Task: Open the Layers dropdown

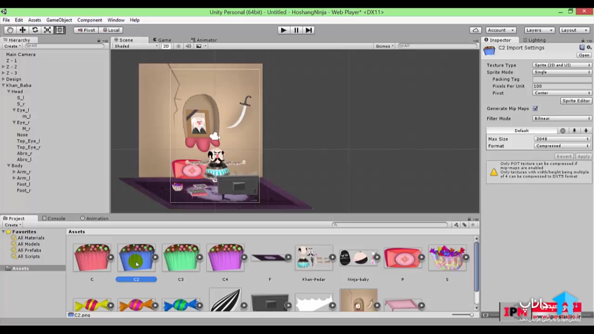Action: pyautogui.click(x=539, y=30)
